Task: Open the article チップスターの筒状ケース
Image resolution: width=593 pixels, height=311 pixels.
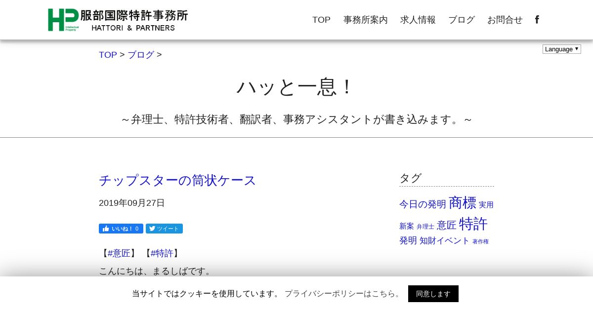Action: (177, 180)
